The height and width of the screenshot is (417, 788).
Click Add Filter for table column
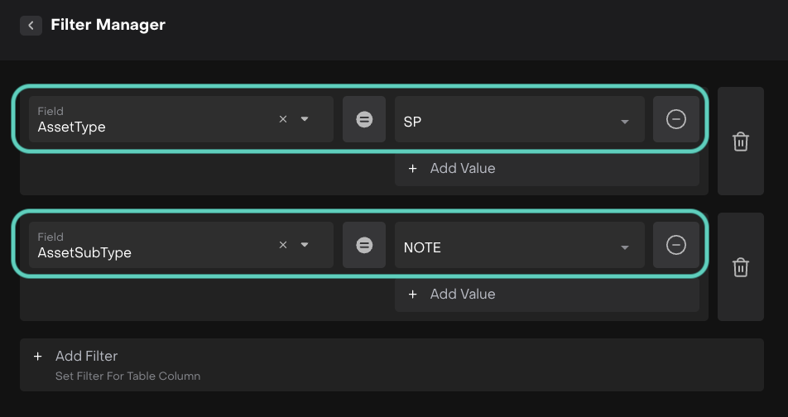coord(86,357)
